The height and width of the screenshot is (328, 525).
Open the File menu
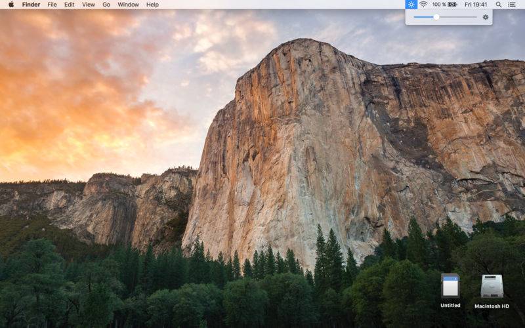(52, 5)
